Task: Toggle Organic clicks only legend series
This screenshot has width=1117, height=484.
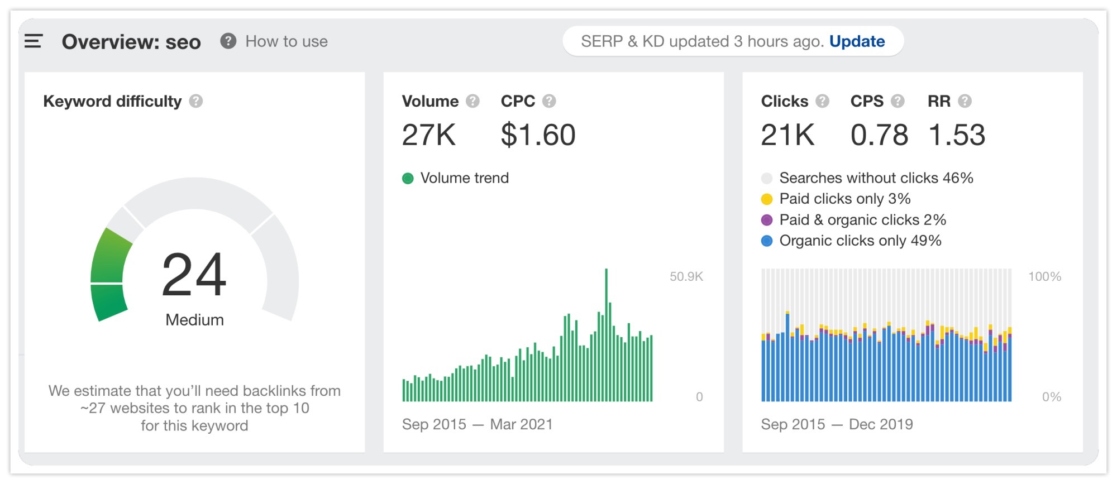Action: pos(851,241)
